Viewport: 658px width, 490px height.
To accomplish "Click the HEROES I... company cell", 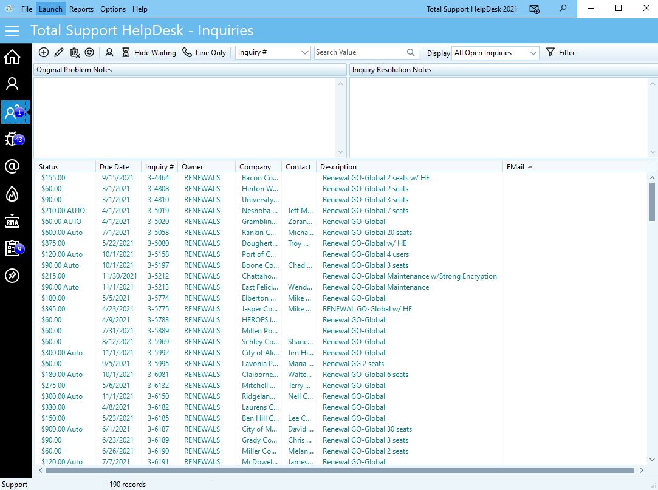I will point(259,319).
